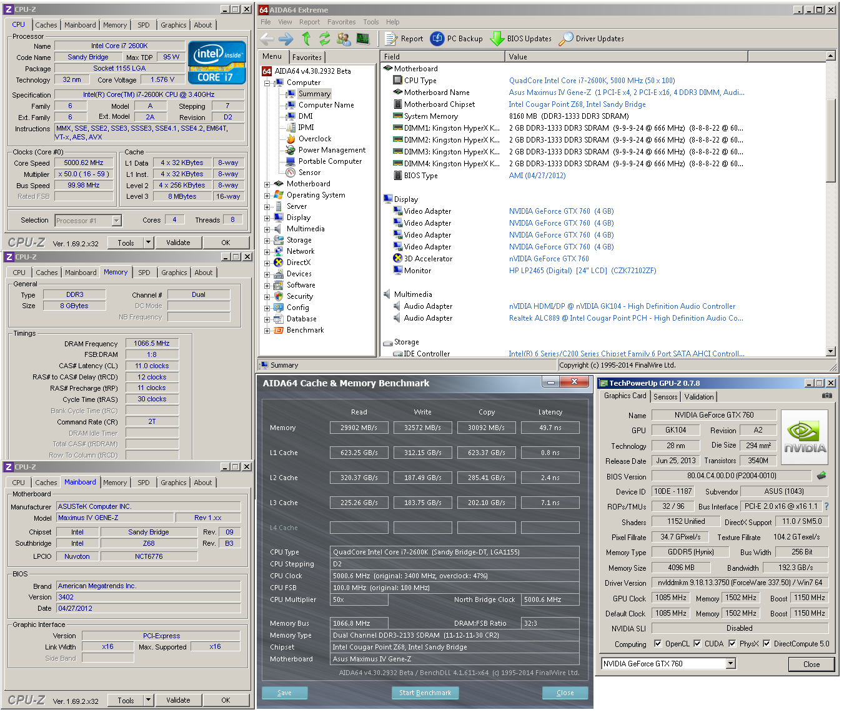
Task: Expand the Security tree node
Action: click(267, 297)
